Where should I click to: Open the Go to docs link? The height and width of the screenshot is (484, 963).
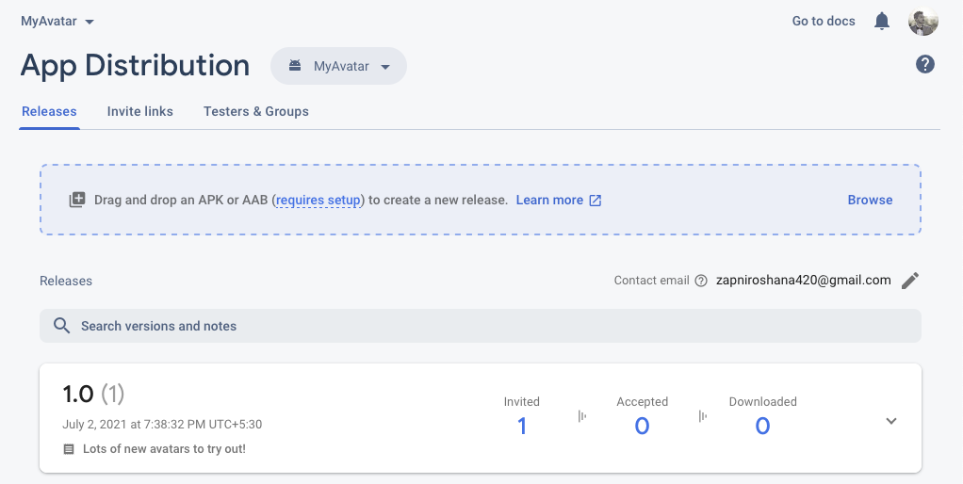(x=824, y=21)
